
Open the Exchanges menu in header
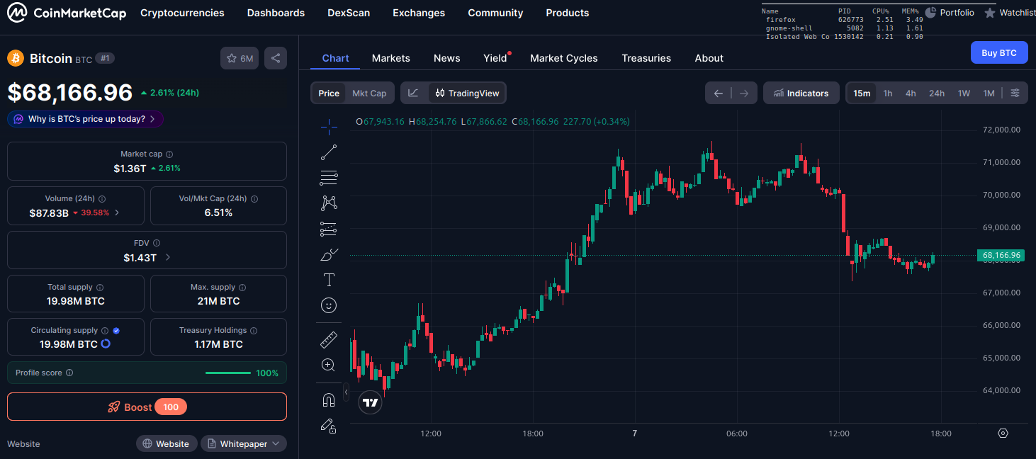point(419,13)
